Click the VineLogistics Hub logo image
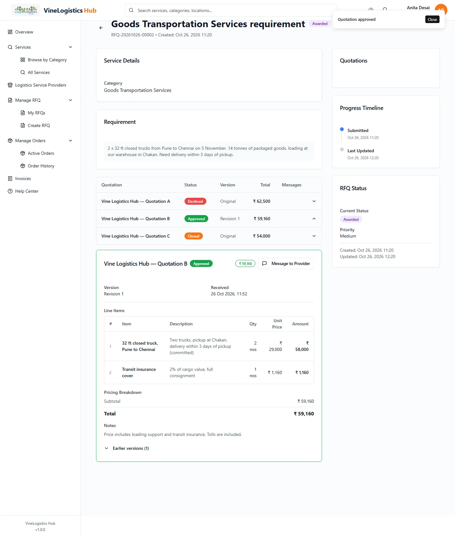Screen dimensions: 455x537 tap(26, 10)
